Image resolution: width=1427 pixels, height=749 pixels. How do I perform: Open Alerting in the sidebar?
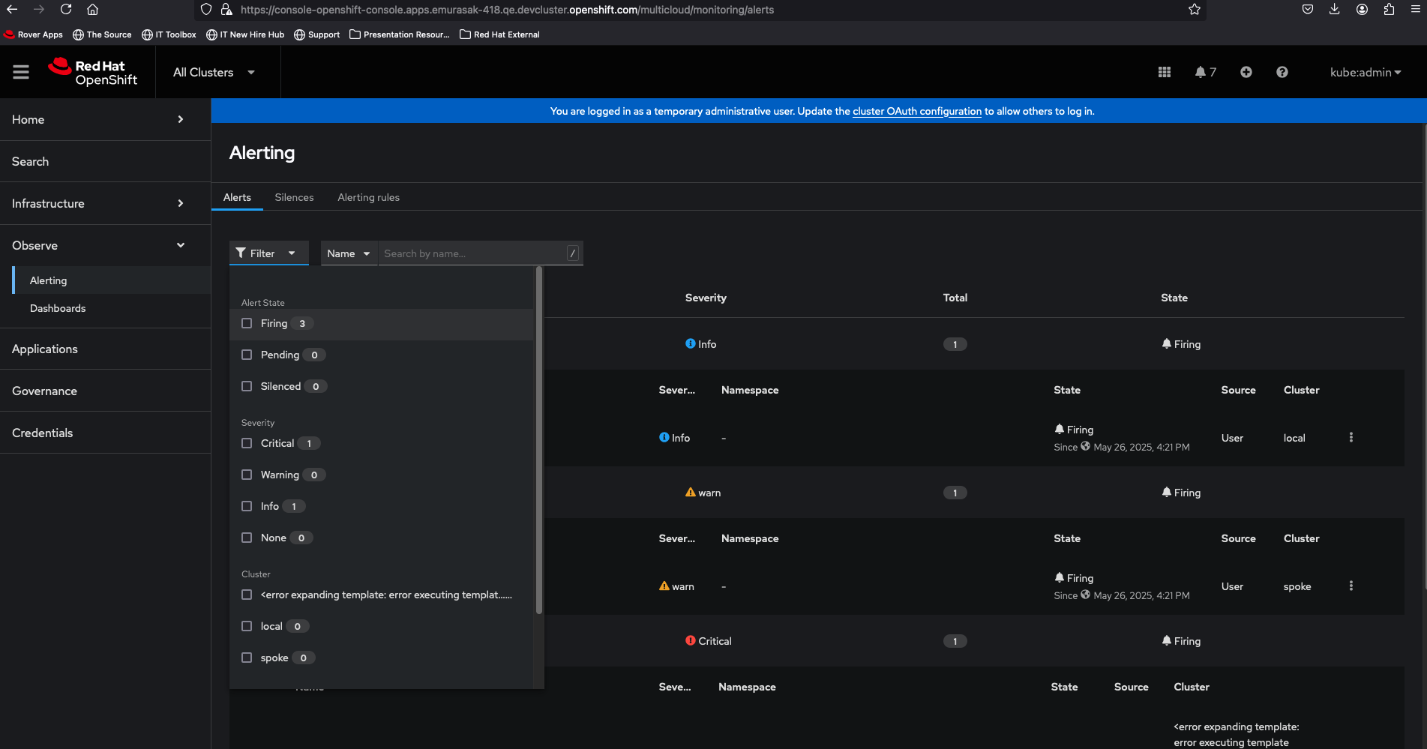(x=111, y=280)
